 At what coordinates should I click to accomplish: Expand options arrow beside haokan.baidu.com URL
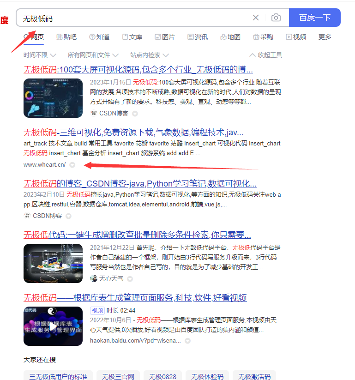coord(187,341)
